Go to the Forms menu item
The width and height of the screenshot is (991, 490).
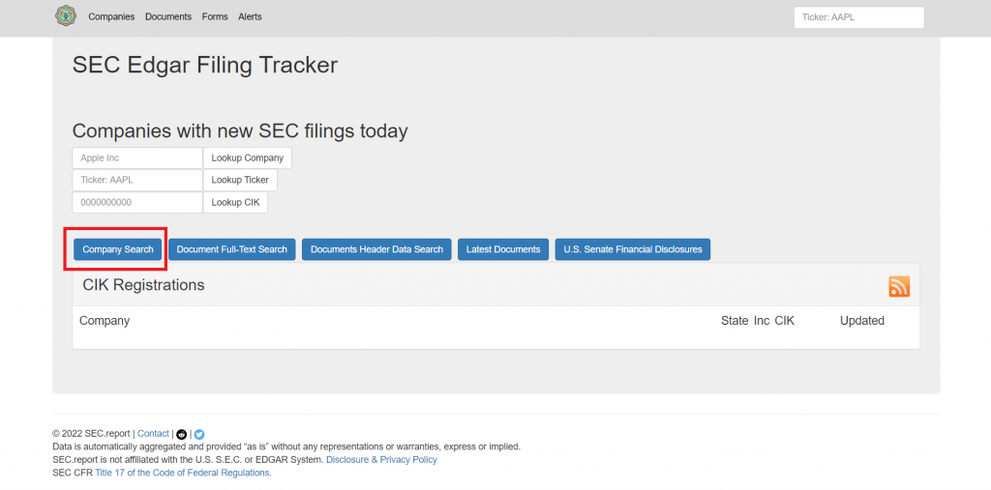(215, 16)
